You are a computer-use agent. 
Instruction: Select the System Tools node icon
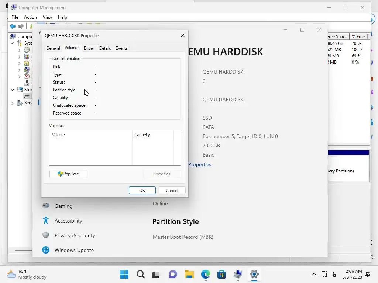tap(20, 43)
